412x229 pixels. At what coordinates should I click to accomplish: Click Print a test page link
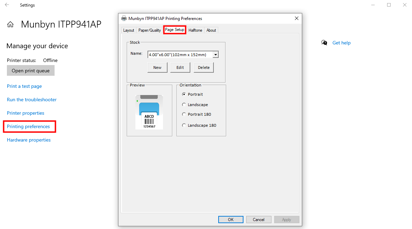[25, 86]
